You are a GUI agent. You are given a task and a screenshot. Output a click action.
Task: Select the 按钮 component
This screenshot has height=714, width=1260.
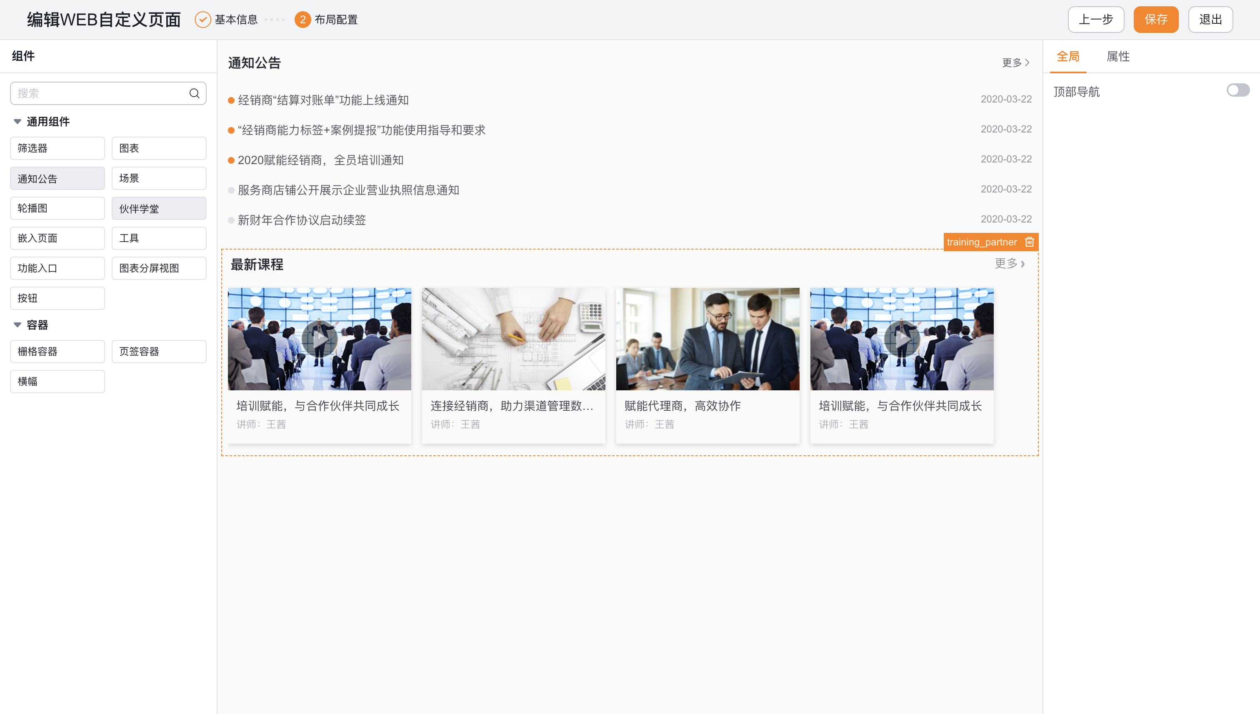pos(57,298)
